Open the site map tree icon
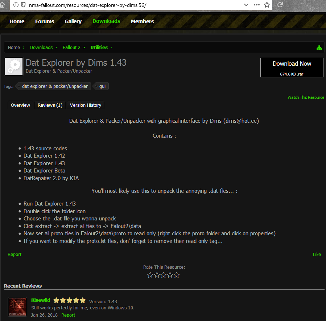326x321 pixels. click(x=319, y=48)
